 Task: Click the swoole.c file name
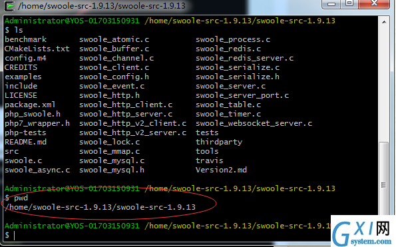point(23,160)
